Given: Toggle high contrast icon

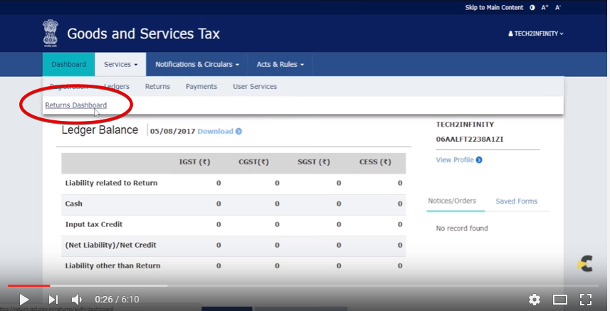Looking at the screenshot, I should click(x=532, y=7).
